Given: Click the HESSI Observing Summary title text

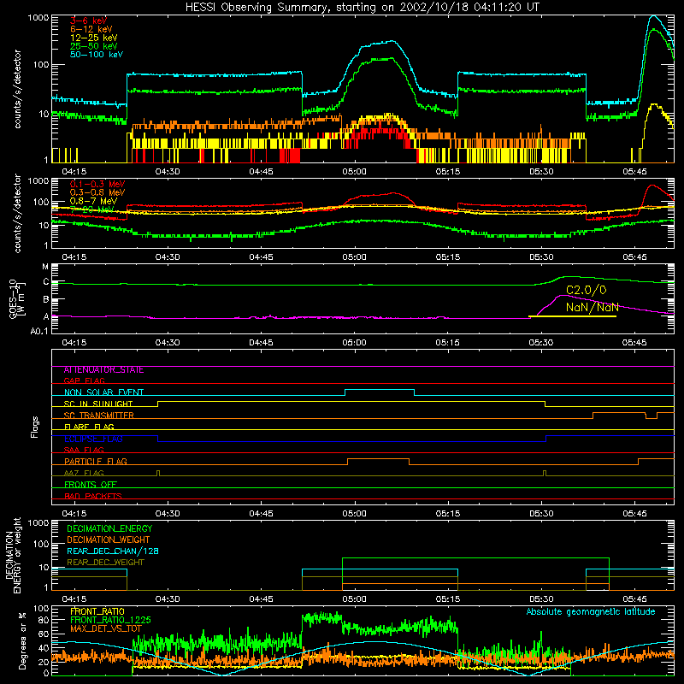Looking at the screenshot, I should point(363,8).
